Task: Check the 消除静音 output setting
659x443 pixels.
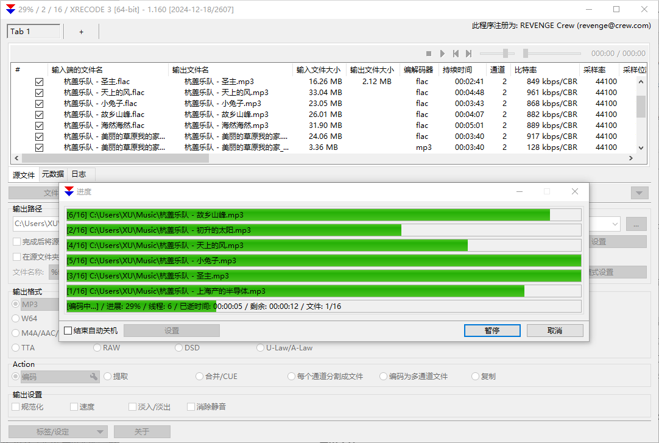Action: 191,406
